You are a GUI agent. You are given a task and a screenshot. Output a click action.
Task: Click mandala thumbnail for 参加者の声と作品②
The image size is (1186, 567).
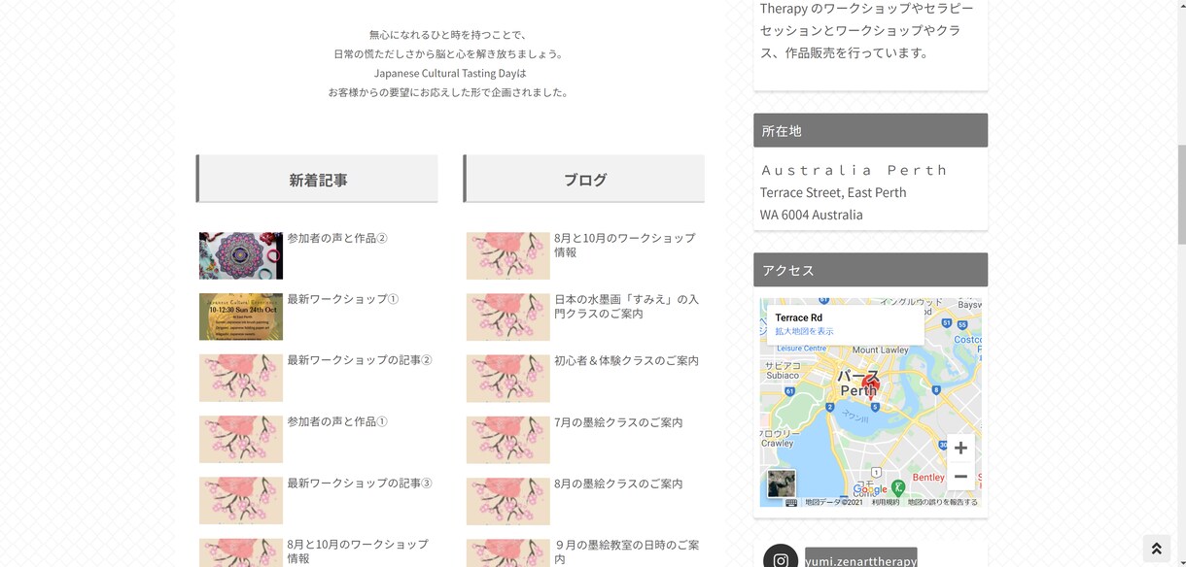tap(241, 255)
